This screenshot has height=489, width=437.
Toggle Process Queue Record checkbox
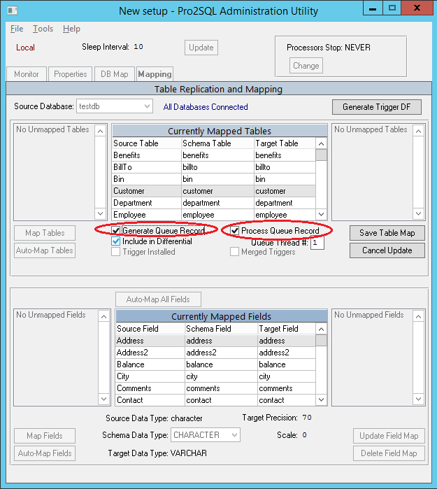tap(235, 231)
